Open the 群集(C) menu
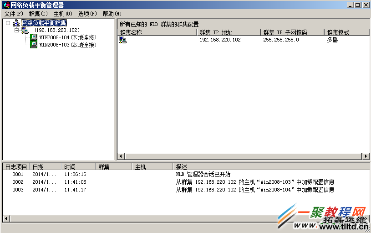371x233 pixels. 38,14
